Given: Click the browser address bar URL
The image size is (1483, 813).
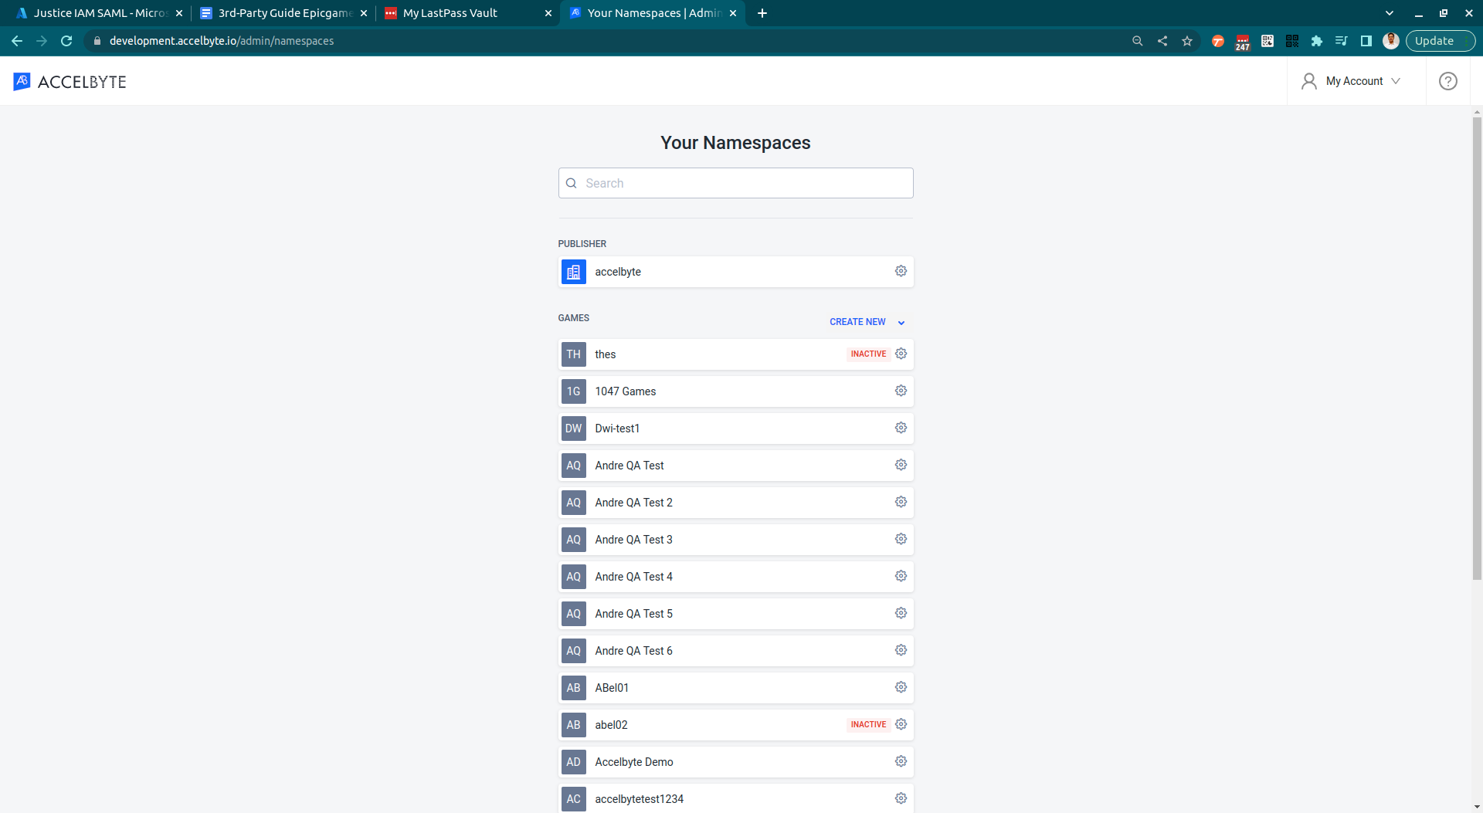Looking at the screenshot, I should click(222, 41).
